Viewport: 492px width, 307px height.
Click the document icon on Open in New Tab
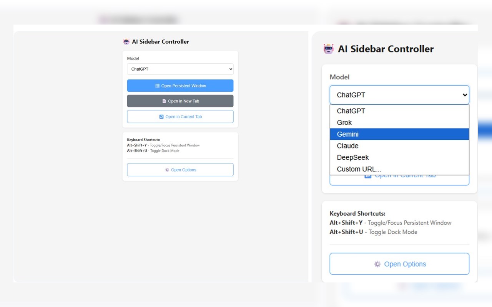coord(164,101)
